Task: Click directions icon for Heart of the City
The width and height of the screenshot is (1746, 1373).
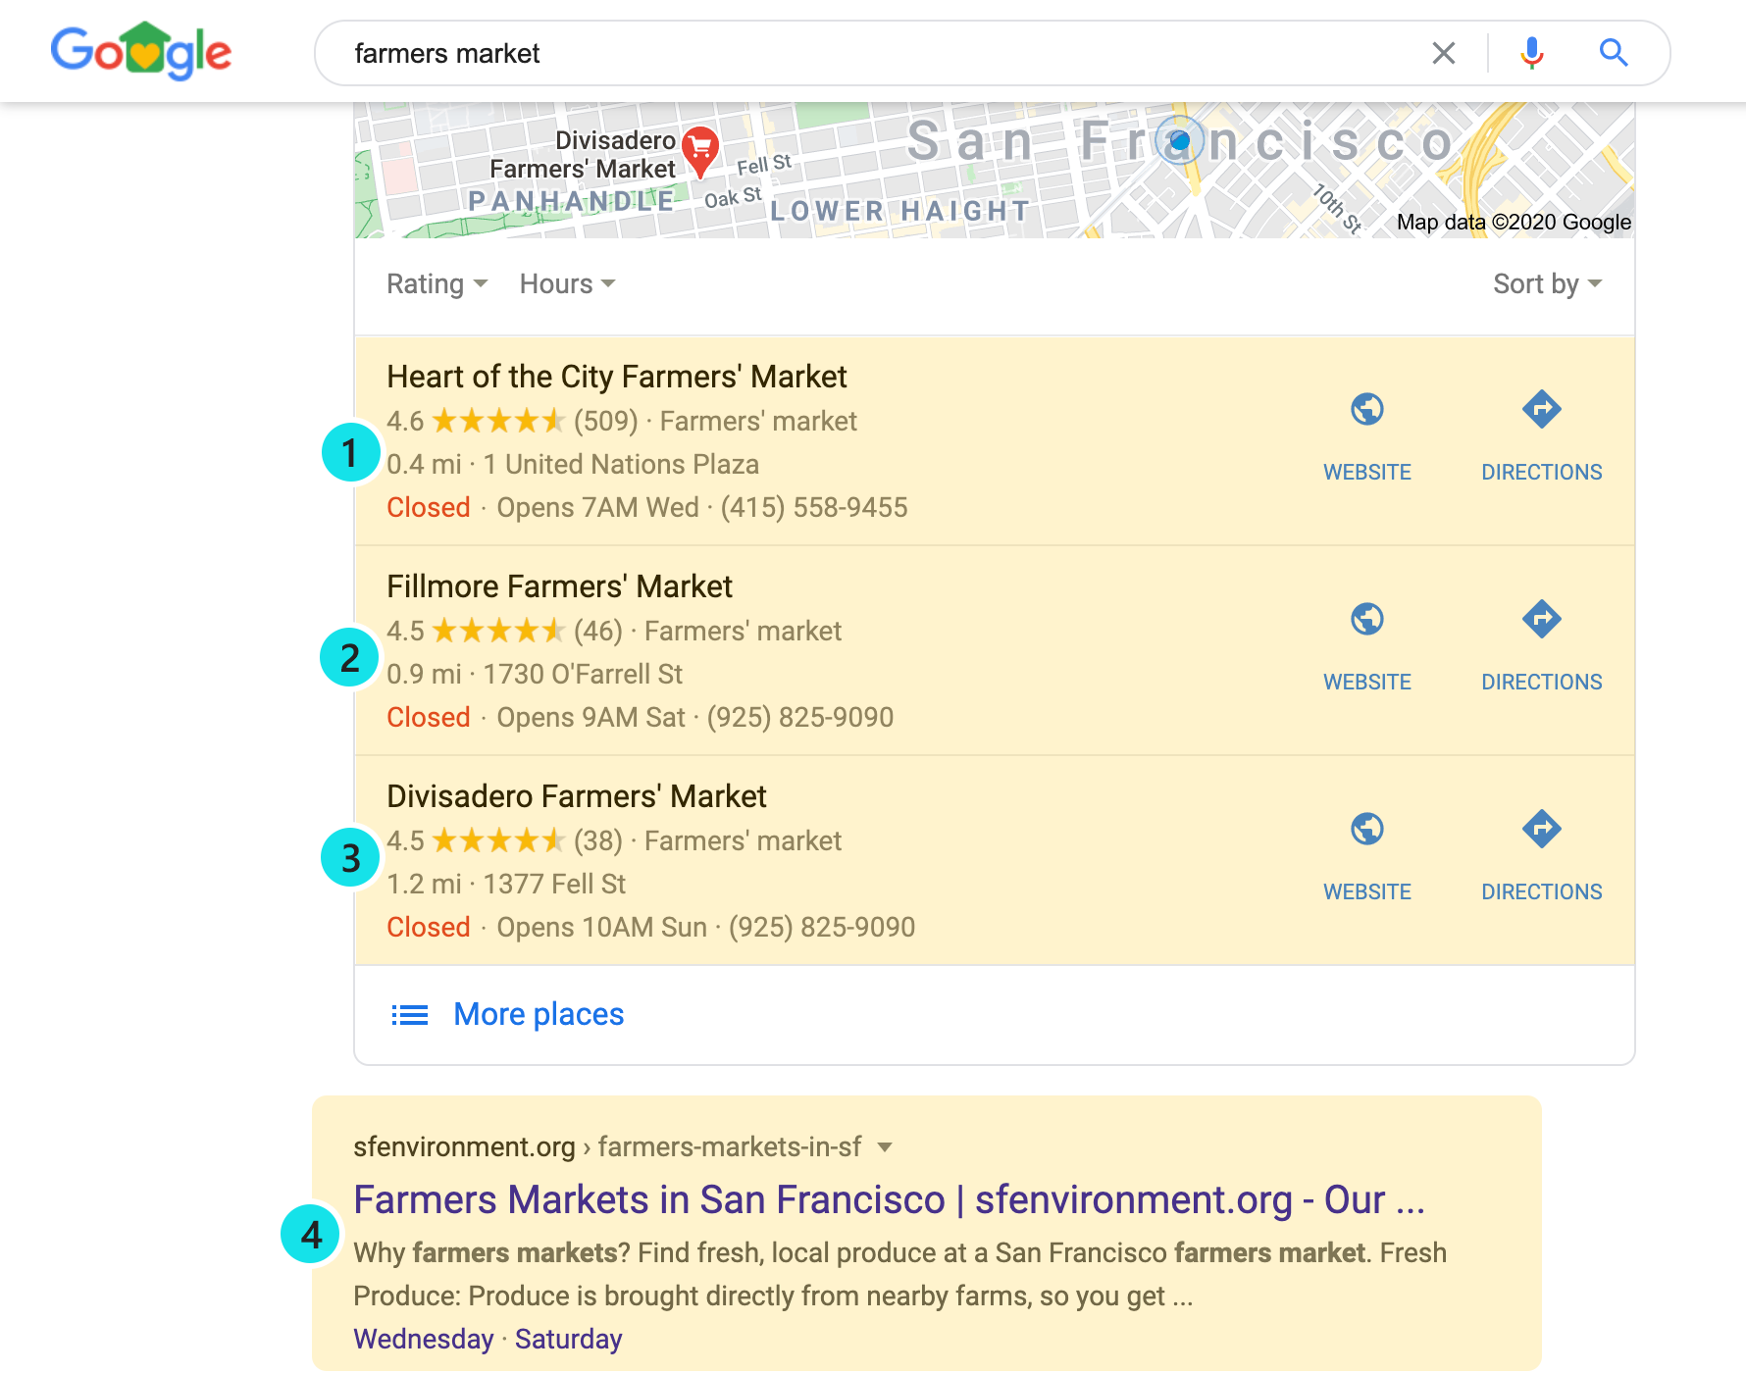Action: [1541, 409]
